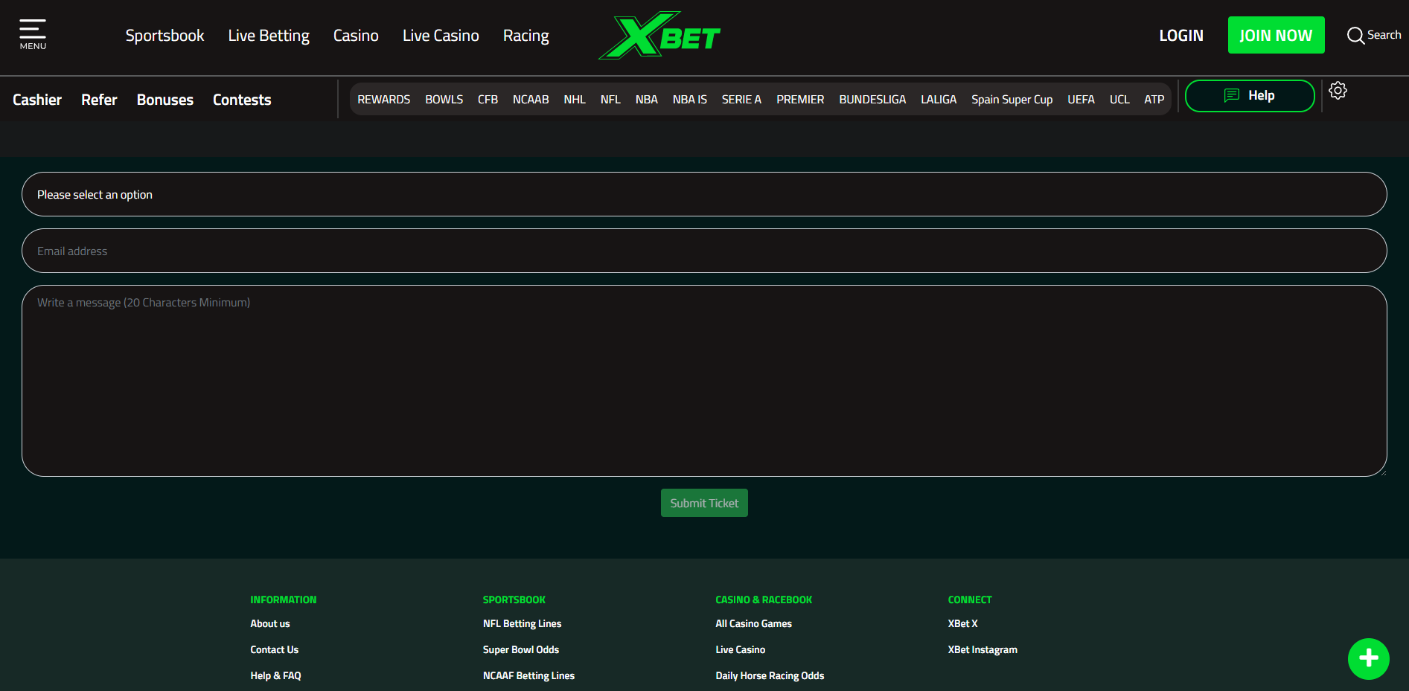Open the footer Live Casino link

coord(740,649)
